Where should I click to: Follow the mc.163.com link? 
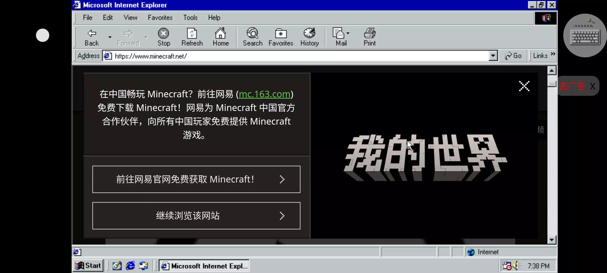(264, 94)
